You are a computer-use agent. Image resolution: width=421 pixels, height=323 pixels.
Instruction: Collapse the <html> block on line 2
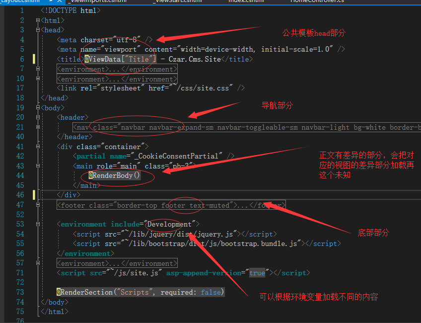(38, 20)
